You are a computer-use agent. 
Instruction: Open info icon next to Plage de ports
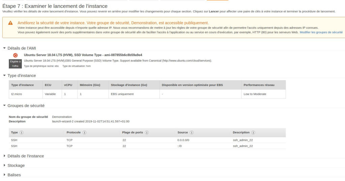pyautogui.click(x=147, y=132)
